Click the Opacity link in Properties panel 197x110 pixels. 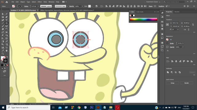[172, 47]
